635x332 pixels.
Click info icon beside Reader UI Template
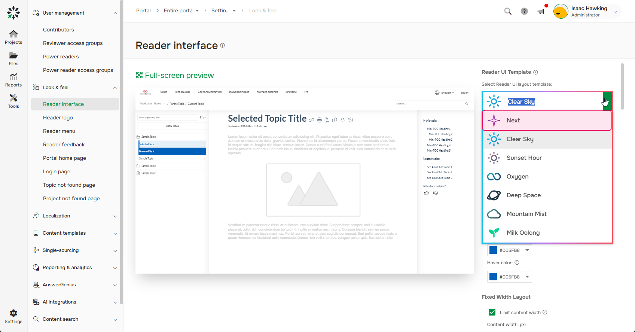[535, 72]
